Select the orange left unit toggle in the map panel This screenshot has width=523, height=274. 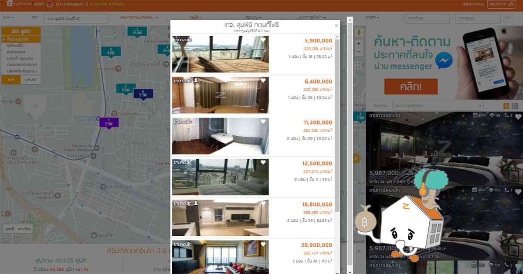click(10, 80)
